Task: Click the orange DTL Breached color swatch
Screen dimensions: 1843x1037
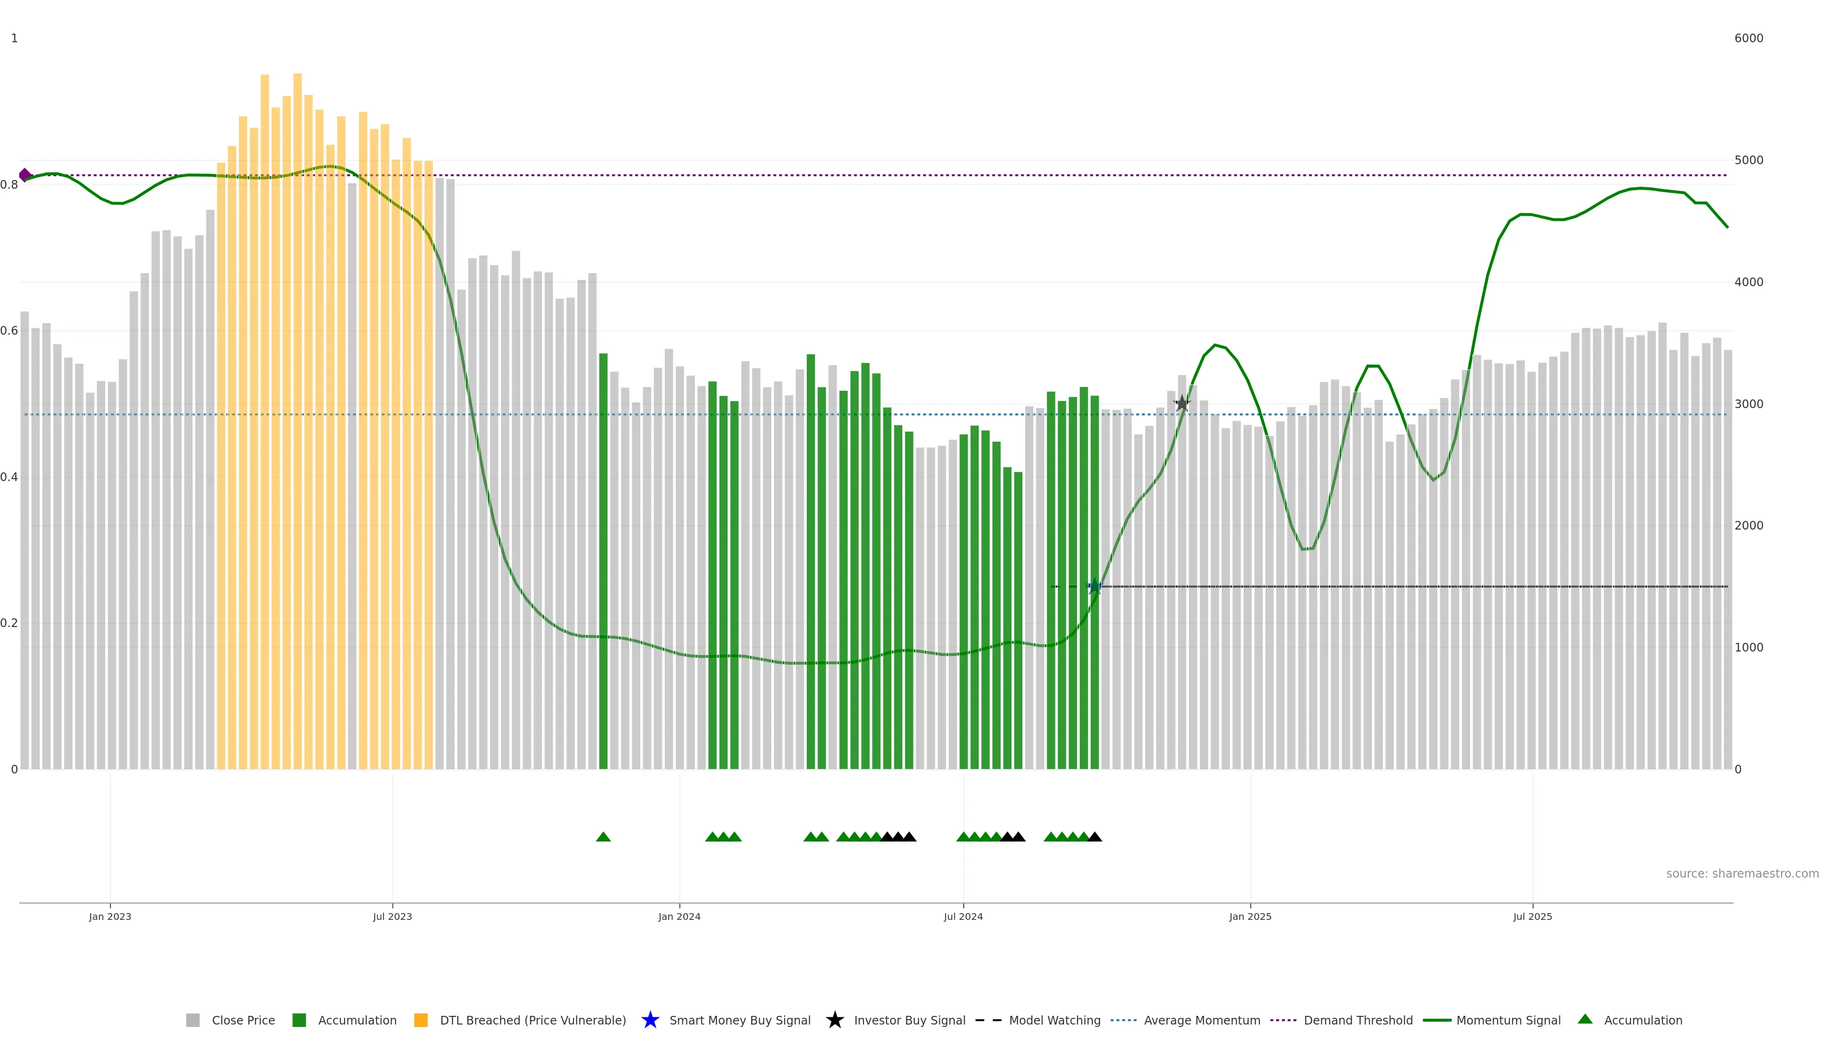Action: pos(421,1021)
